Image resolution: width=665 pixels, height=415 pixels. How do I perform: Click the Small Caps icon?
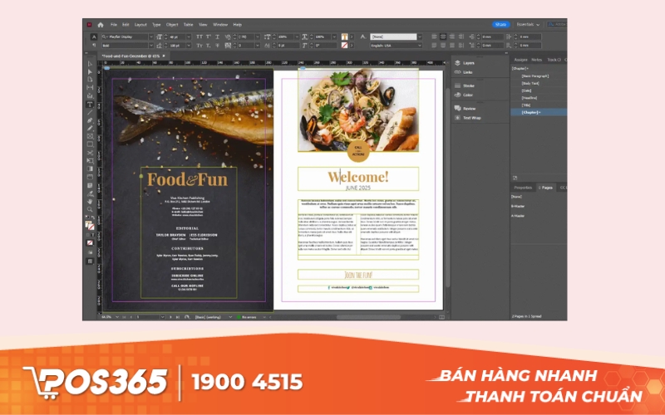tap(199, 46)
